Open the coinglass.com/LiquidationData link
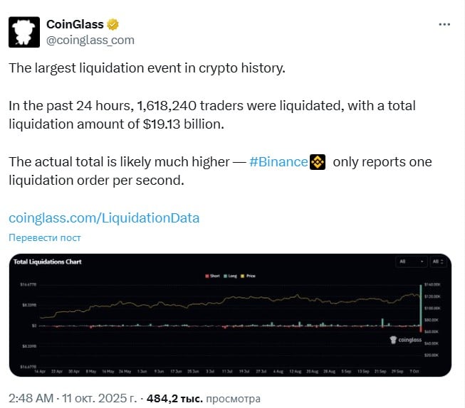Image resolution: width=465 pixels, height=408 pixels. (x=104, y=218)
